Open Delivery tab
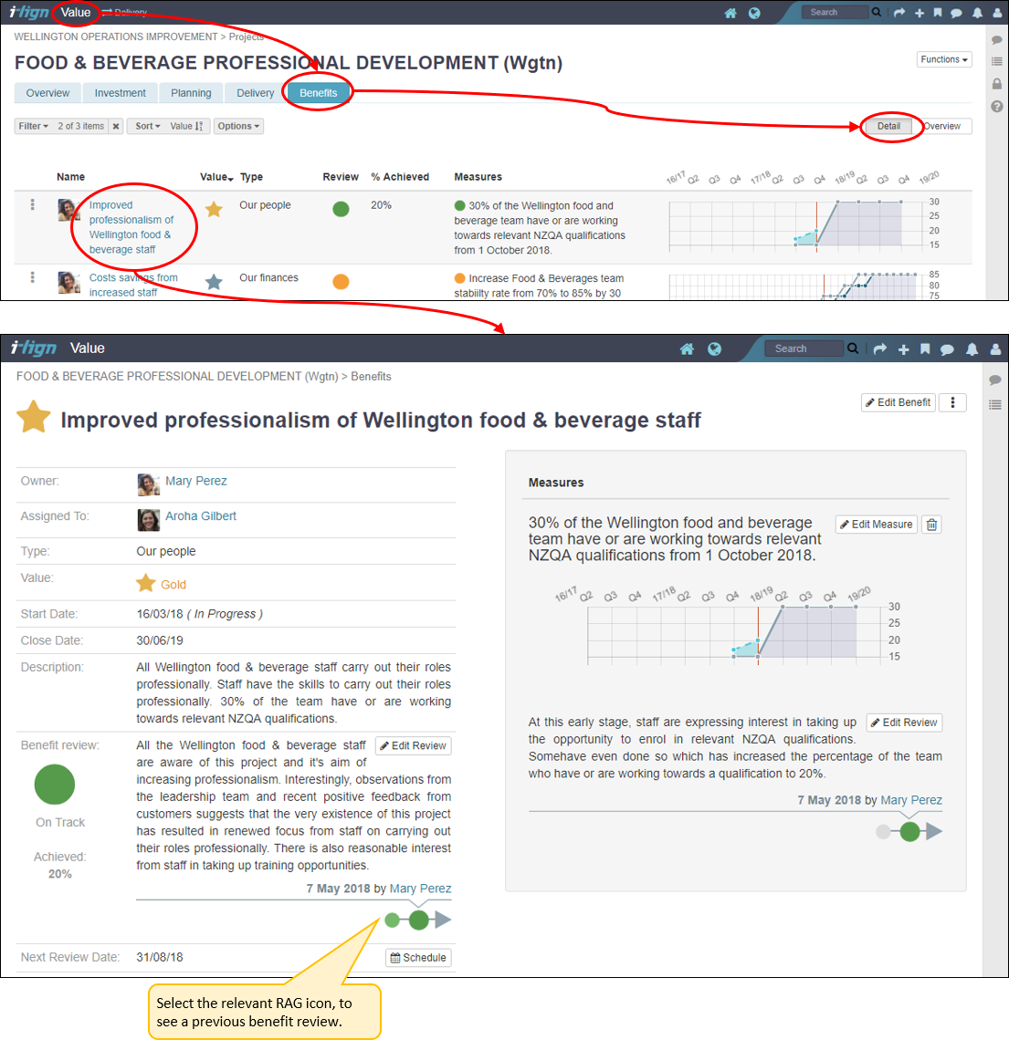 (256, 93)
